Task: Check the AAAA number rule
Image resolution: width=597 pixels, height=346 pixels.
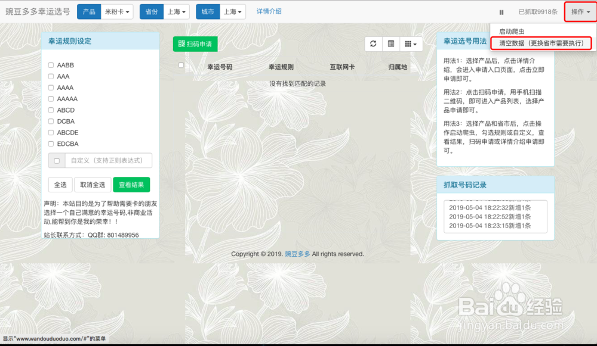Action: (x=51, y=87)
